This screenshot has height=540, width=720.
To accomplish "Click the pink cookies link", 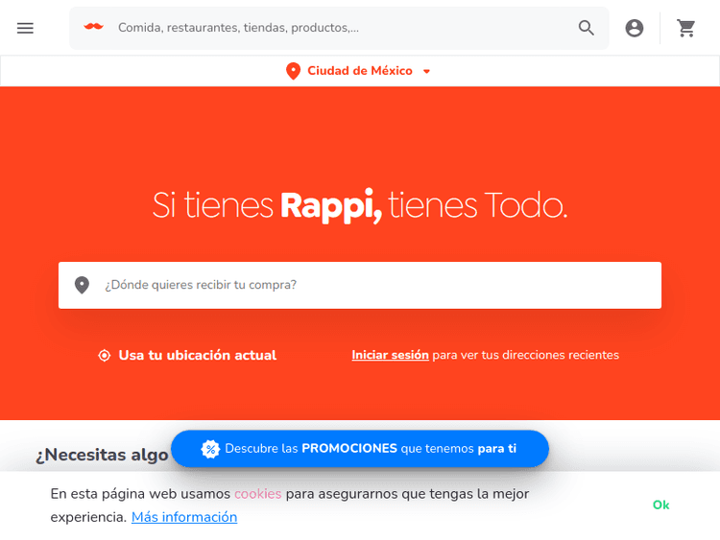I will (x=257, y=494).
